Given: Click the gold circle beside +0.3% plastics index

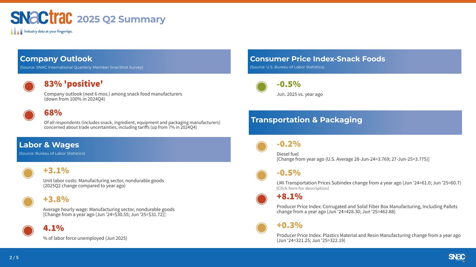Looking at the screenshot, I should click(261, 228).
